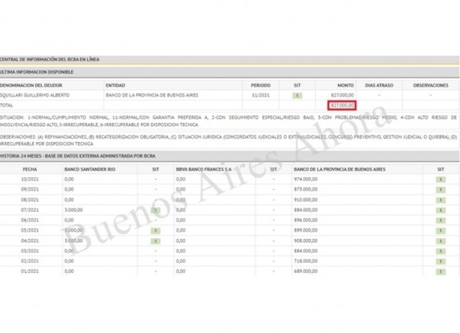Click Santander Rio green SIT badge for 04/2021
This screenshot has height=333, width=460.
[x=155, y=240]
